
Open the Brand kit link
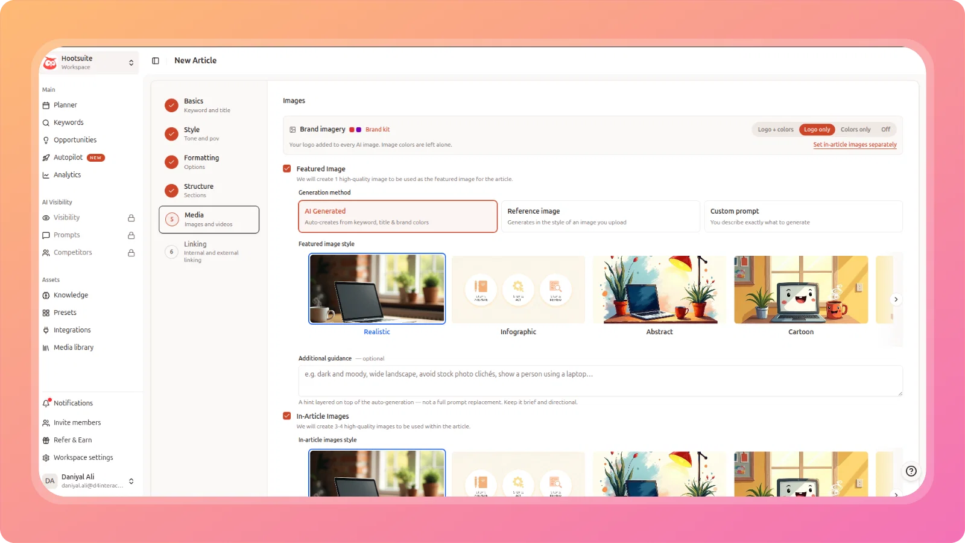coord(378,130)
